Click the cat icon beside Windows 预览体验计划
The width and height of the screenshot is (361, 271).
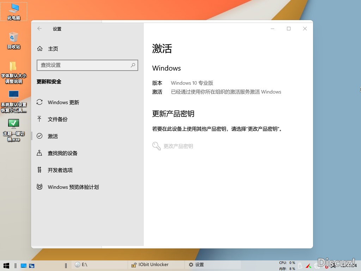click(x=39, y=187)
